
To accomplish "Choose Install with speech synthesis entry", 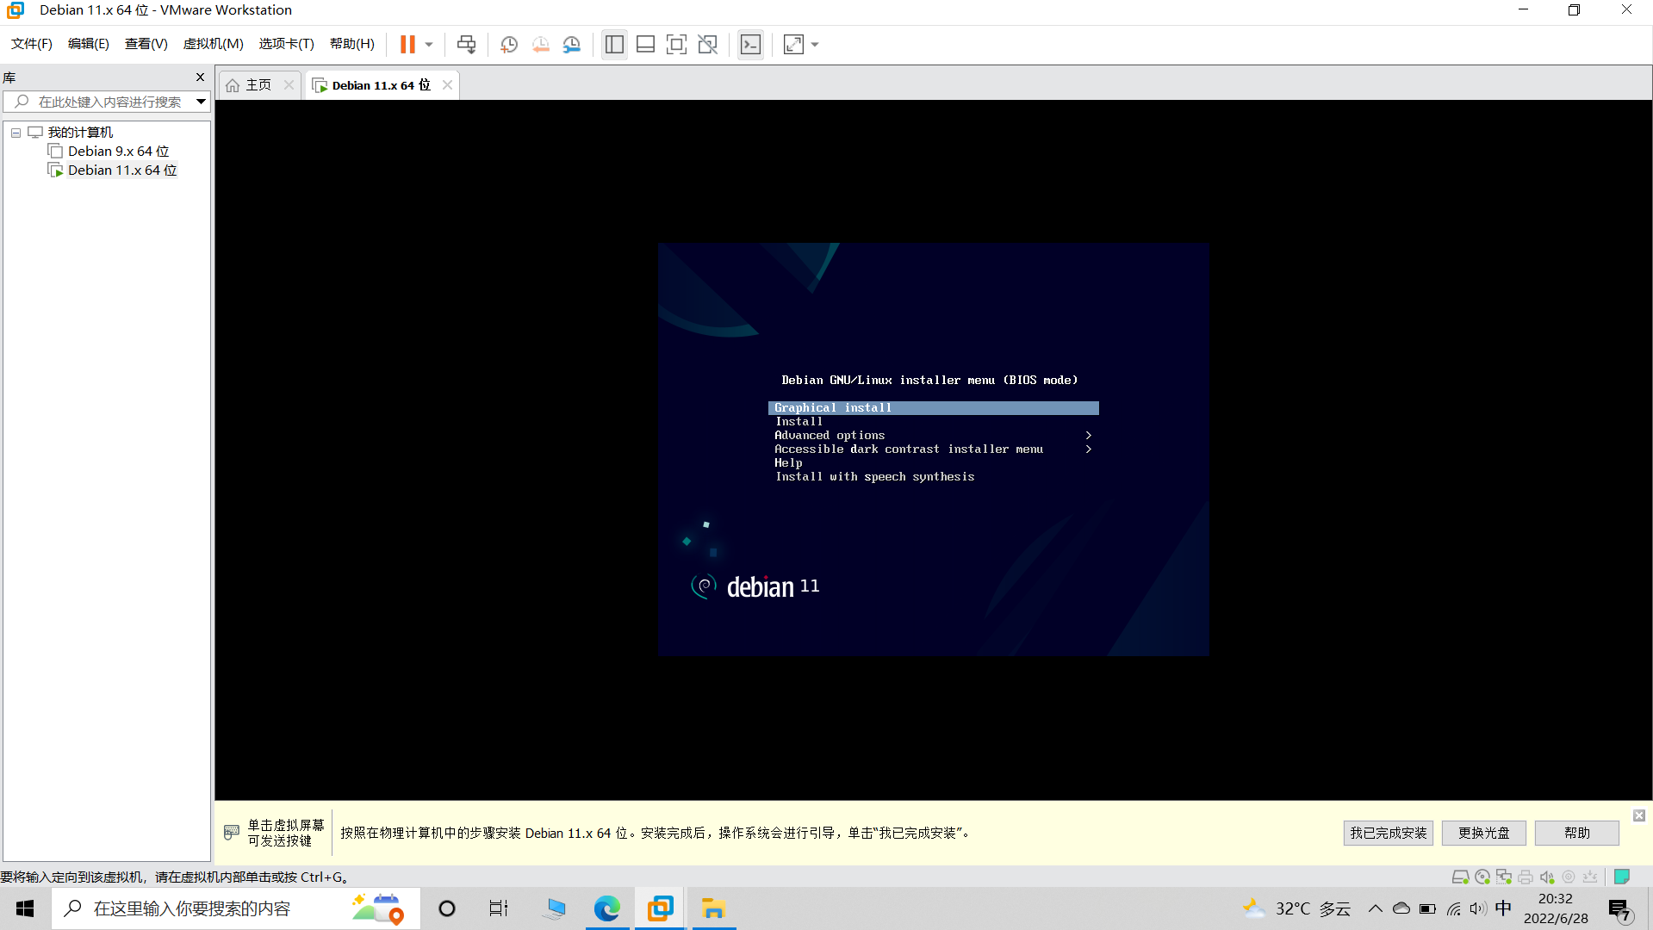I will [x=933, y=476].
